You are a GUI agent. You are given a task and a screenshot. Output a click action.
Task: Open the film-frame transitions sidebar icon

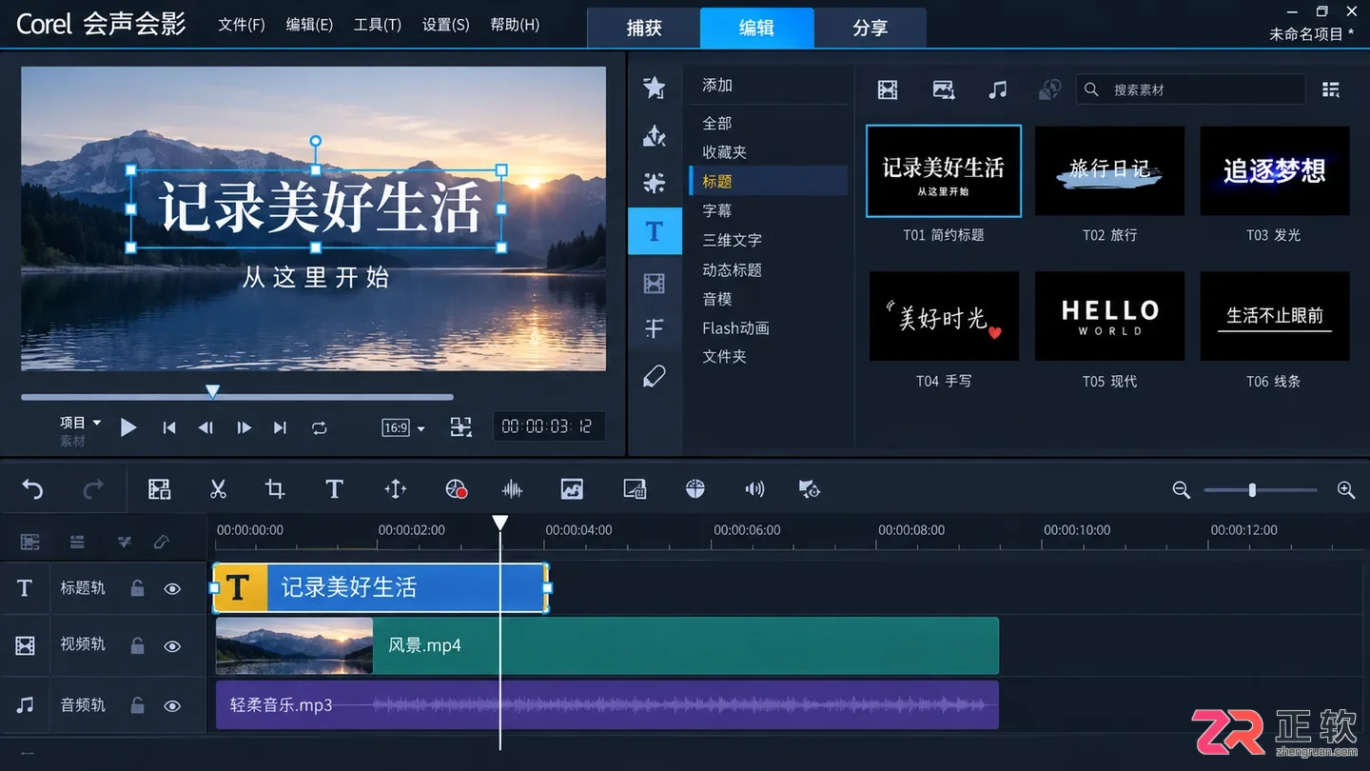[655, 283]
